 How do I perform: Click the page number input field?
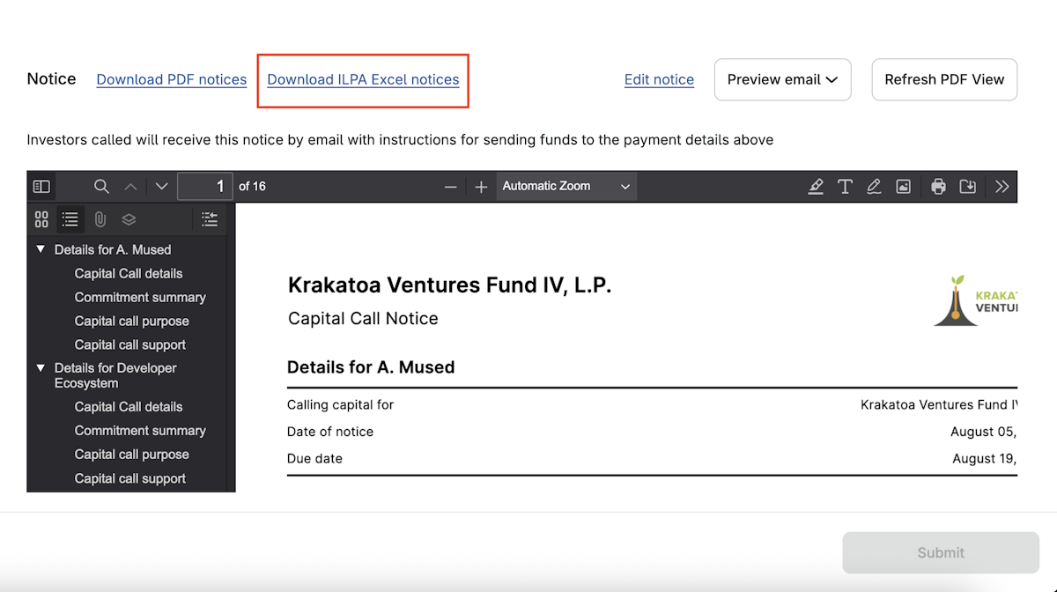pos(205,187)
